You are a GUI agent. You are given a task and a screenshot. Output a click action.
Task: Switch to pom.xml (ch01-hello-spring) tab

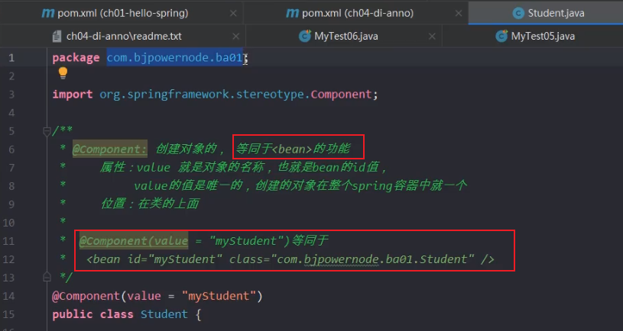122,13
